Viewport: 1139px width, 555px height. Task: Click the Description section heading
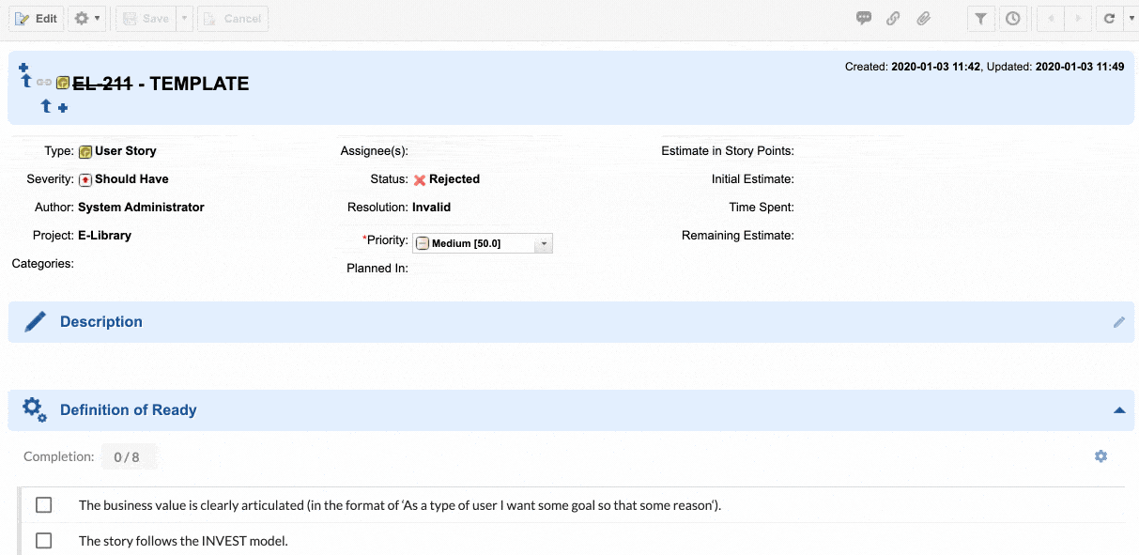101,322
